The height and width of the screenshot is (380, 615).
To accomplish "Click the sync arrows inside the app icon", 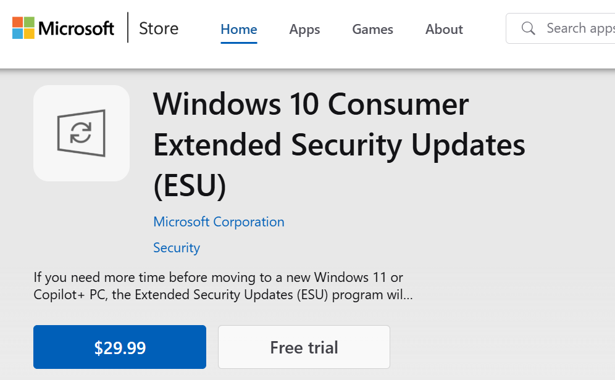I will pos(81,133).
